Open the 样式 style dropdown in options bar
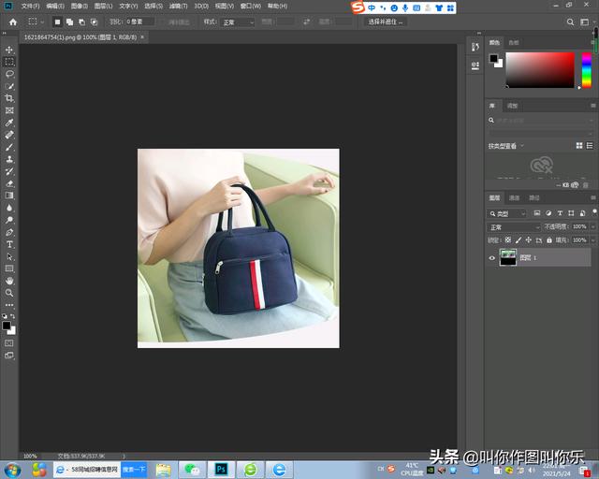Viewport: 599px width, 479px height. pos(237,22)
